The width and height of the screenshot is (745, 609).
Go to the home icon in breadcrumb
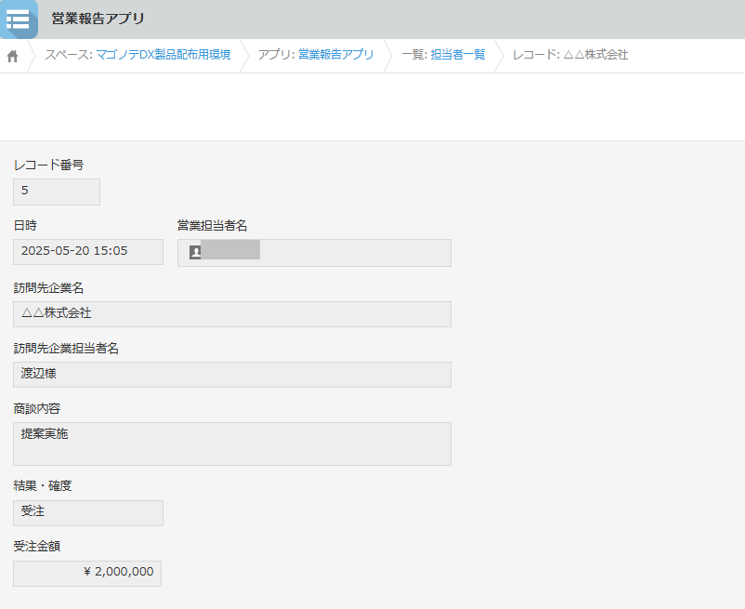12,57
